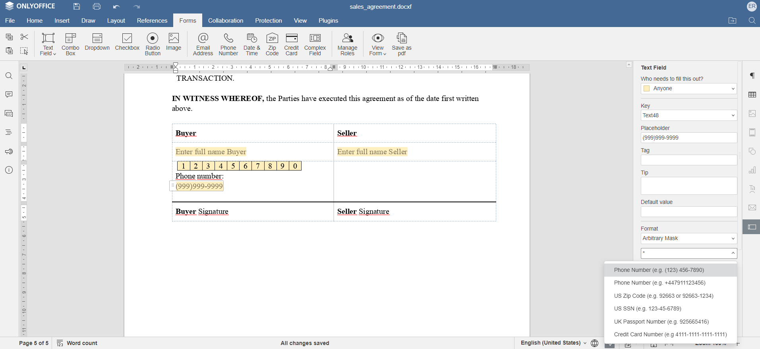Expand the Format dropdown showing Arbitrary Mask
Viewport: 760px width, 349px height.
(688, 238)
